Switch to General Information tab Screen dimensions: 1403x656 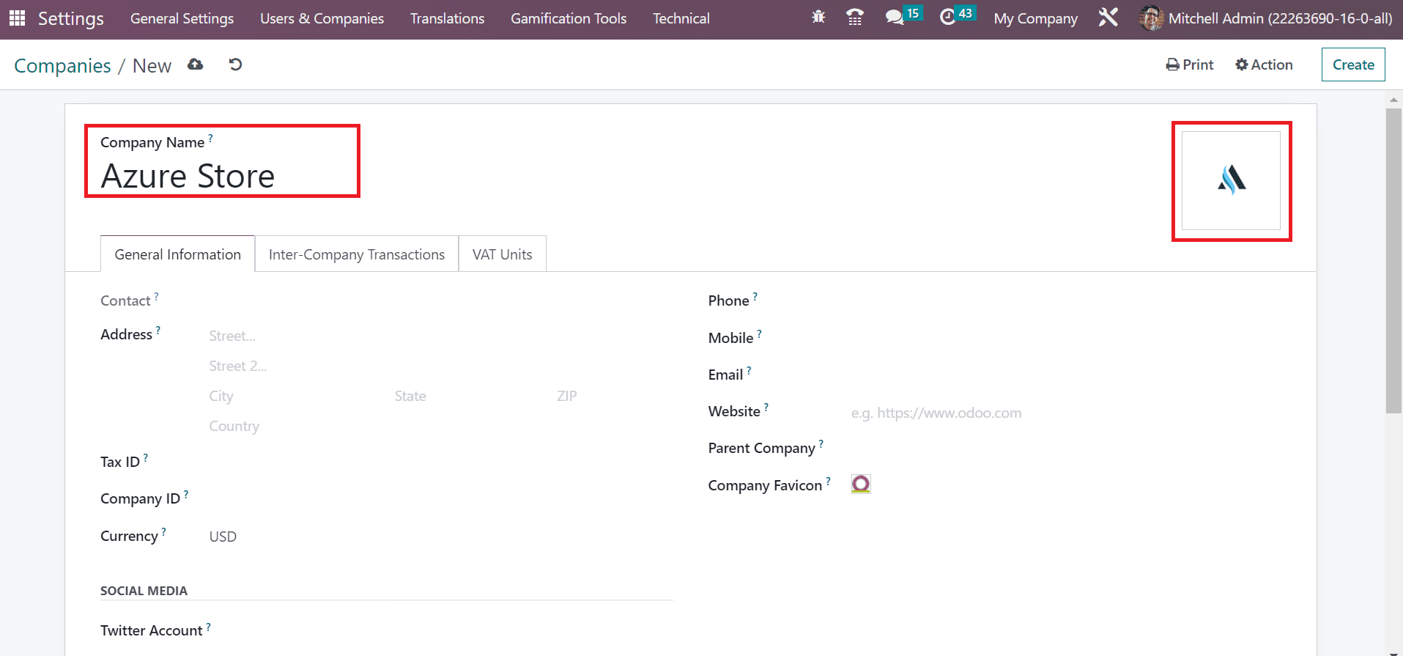[177, 254]
